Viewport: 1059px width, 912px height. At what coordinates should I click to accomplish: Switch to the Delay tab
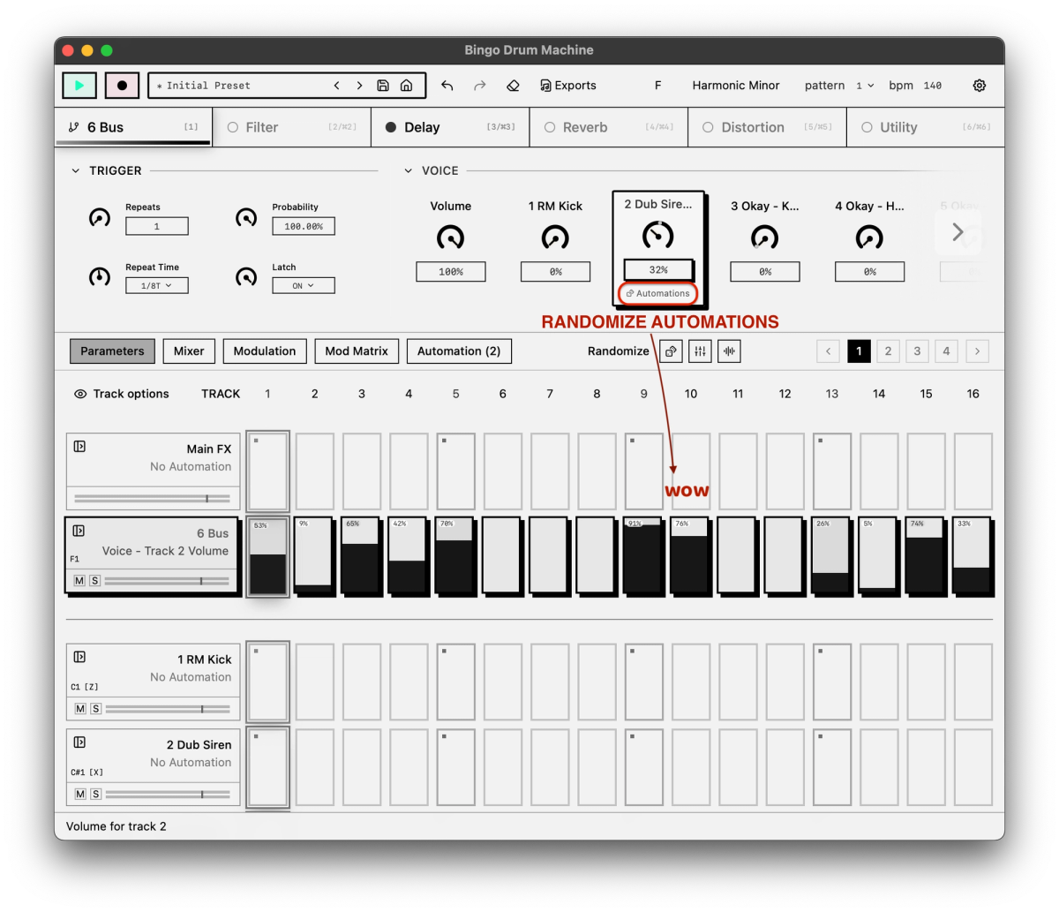click(x=421, y=126)
